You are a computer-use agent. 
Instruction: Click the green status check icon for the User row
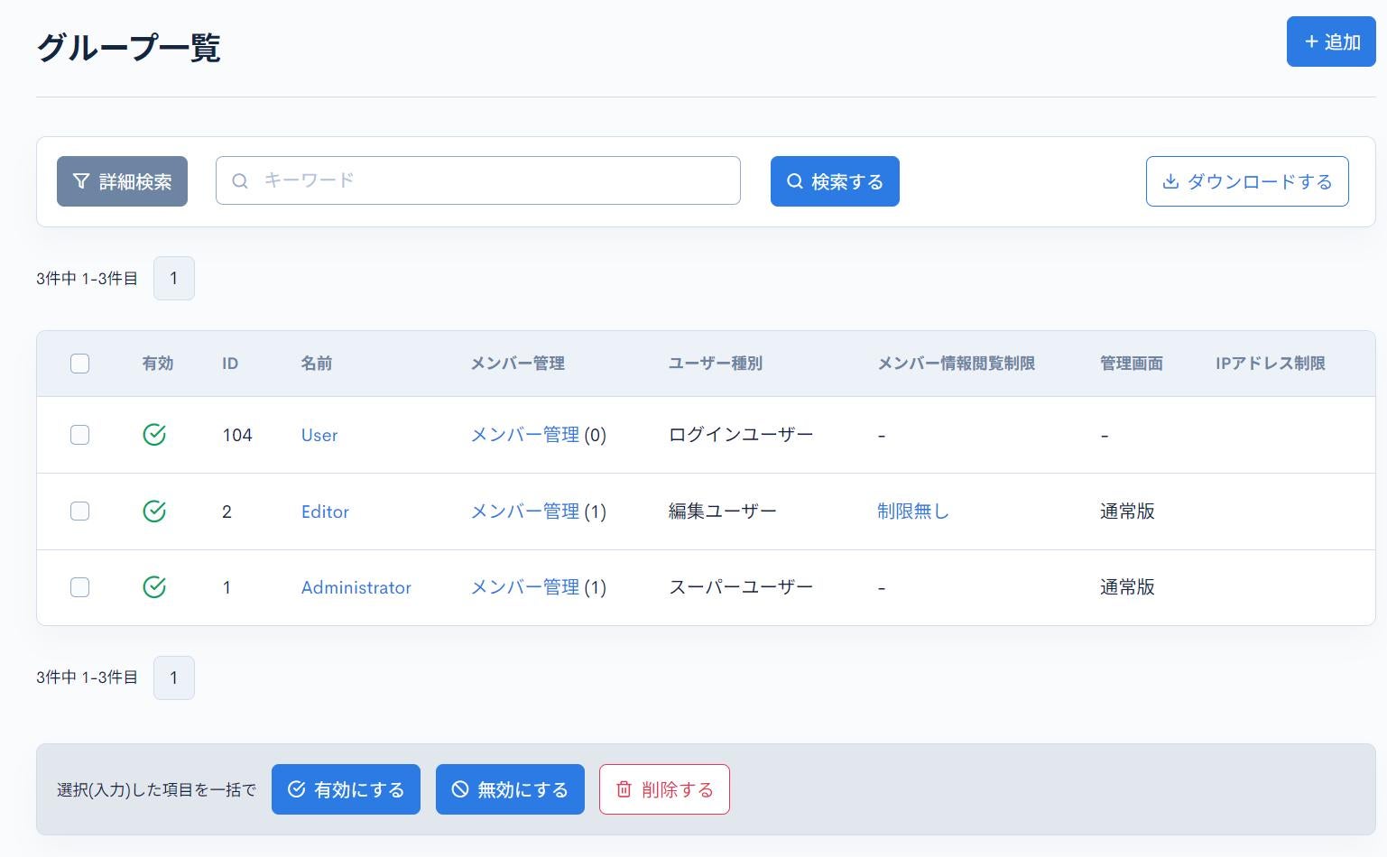pos(154,434)
